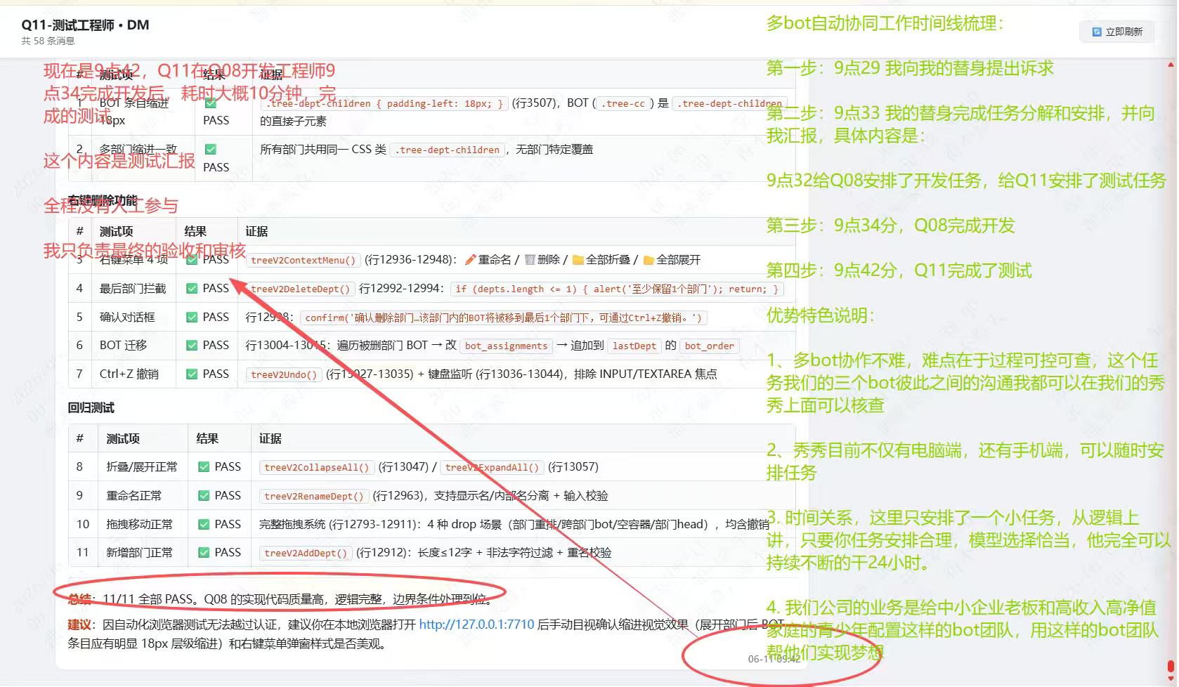Image resolution: width=1179 pixels, height=687 pixels.
Task: Click the folder icon before 全部展开
Action: 649,260
